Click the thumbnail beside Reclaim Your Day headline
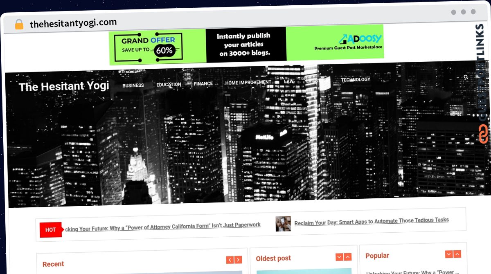The height and width of the screenshot is (274, 491). click(283, 224)
